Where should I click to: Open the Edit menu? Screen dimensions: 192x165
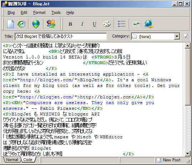[x=24, y=12]
